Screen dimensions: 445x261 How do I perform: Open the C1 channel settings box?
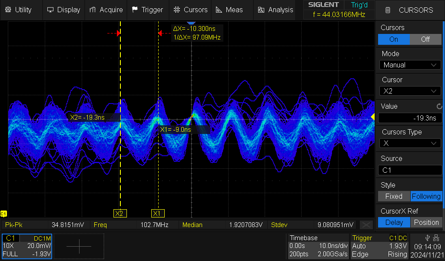click(x=27, y=246)
